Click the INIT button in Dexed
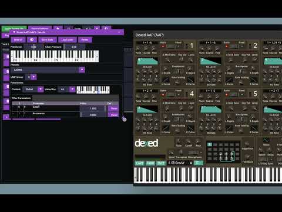Screen dimensions: 282x212 click(161, 163)
